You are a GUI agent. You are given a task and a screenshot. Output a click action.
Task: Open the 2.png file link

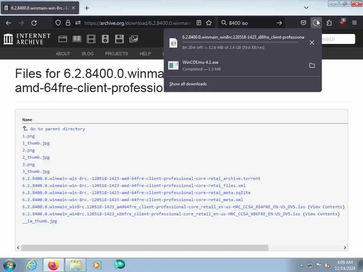[x=28, y=150]
